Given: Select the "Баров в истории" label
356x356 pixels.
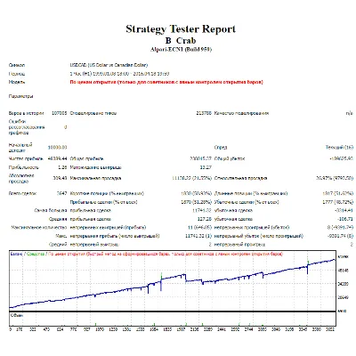Looking at the screenshot, I should (27, 113).
